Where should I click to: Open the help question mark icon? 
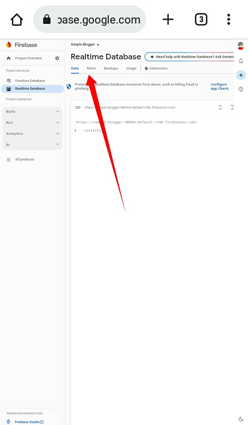[241, 89]
